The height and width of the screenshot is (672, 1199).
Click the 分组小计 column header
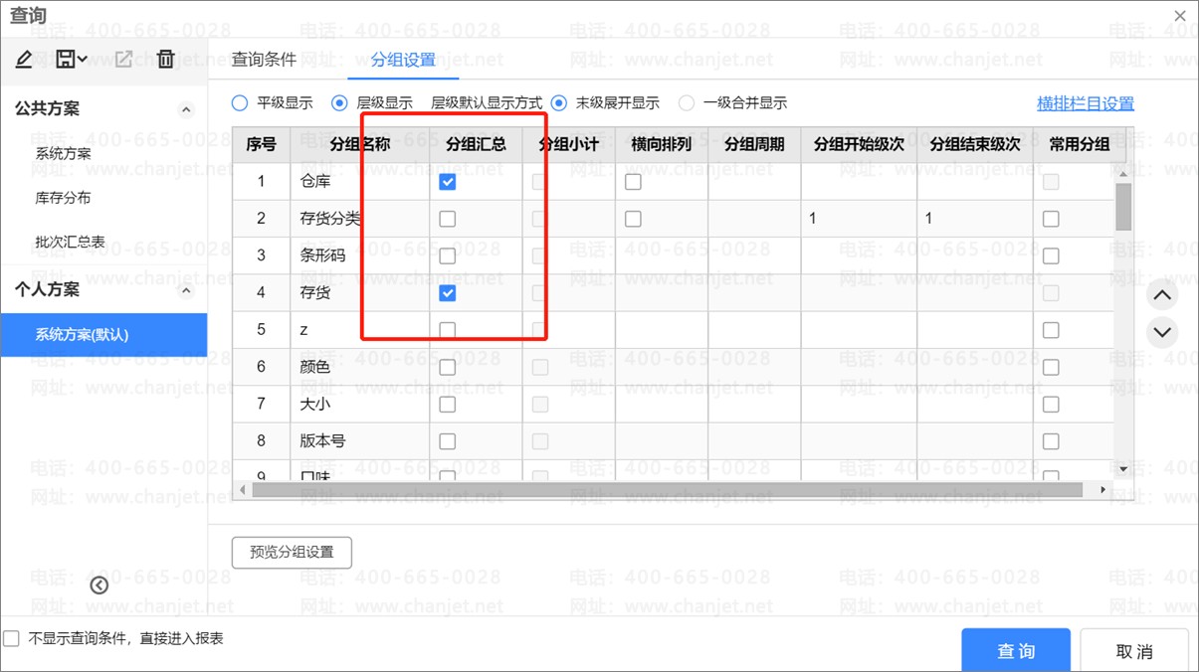tap(568, 144)
